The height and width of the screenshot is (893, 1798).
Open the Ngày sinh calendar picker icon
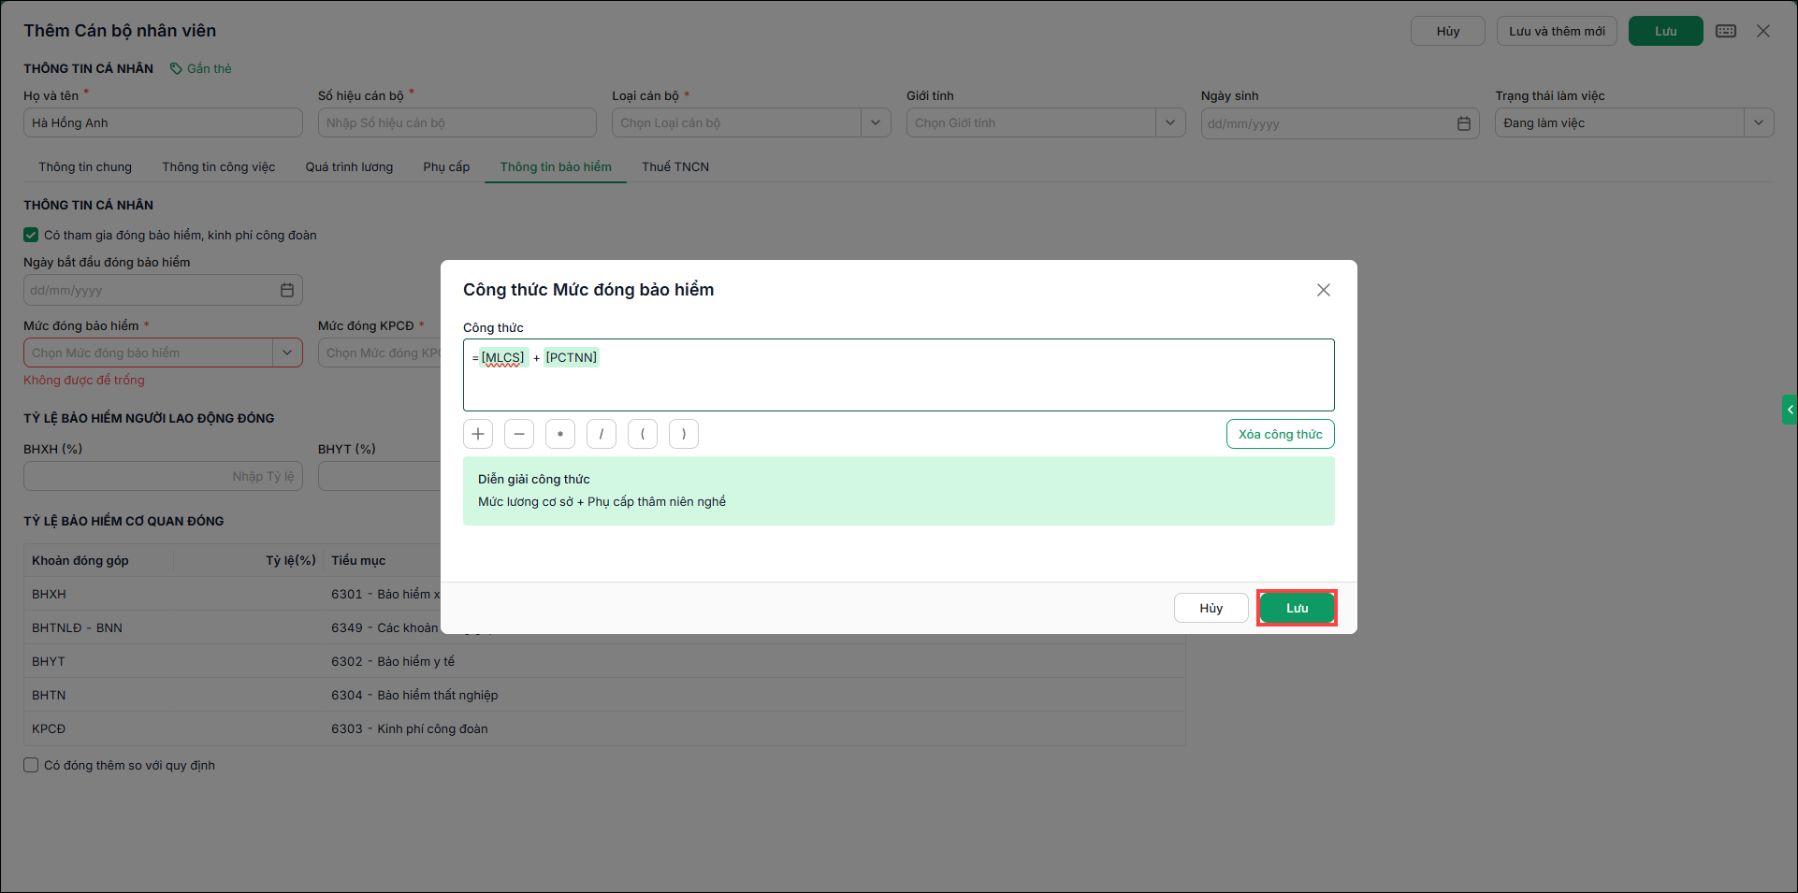pos(1464,123)
